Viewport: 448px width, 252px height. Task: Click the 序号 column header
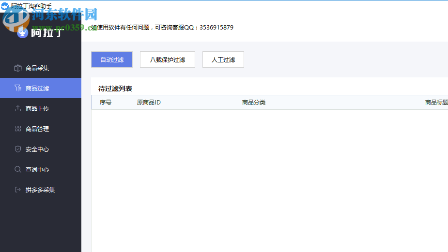point(106,102)
